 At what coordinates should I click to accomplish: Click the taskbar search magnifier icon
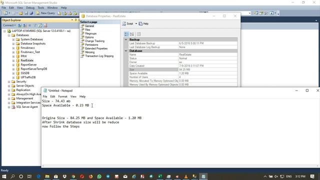click(12, 176)
